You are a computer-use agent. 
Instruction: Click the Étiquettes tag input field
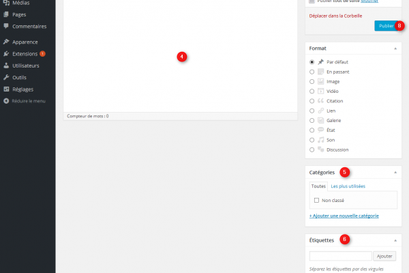click(x=340, y=256)
